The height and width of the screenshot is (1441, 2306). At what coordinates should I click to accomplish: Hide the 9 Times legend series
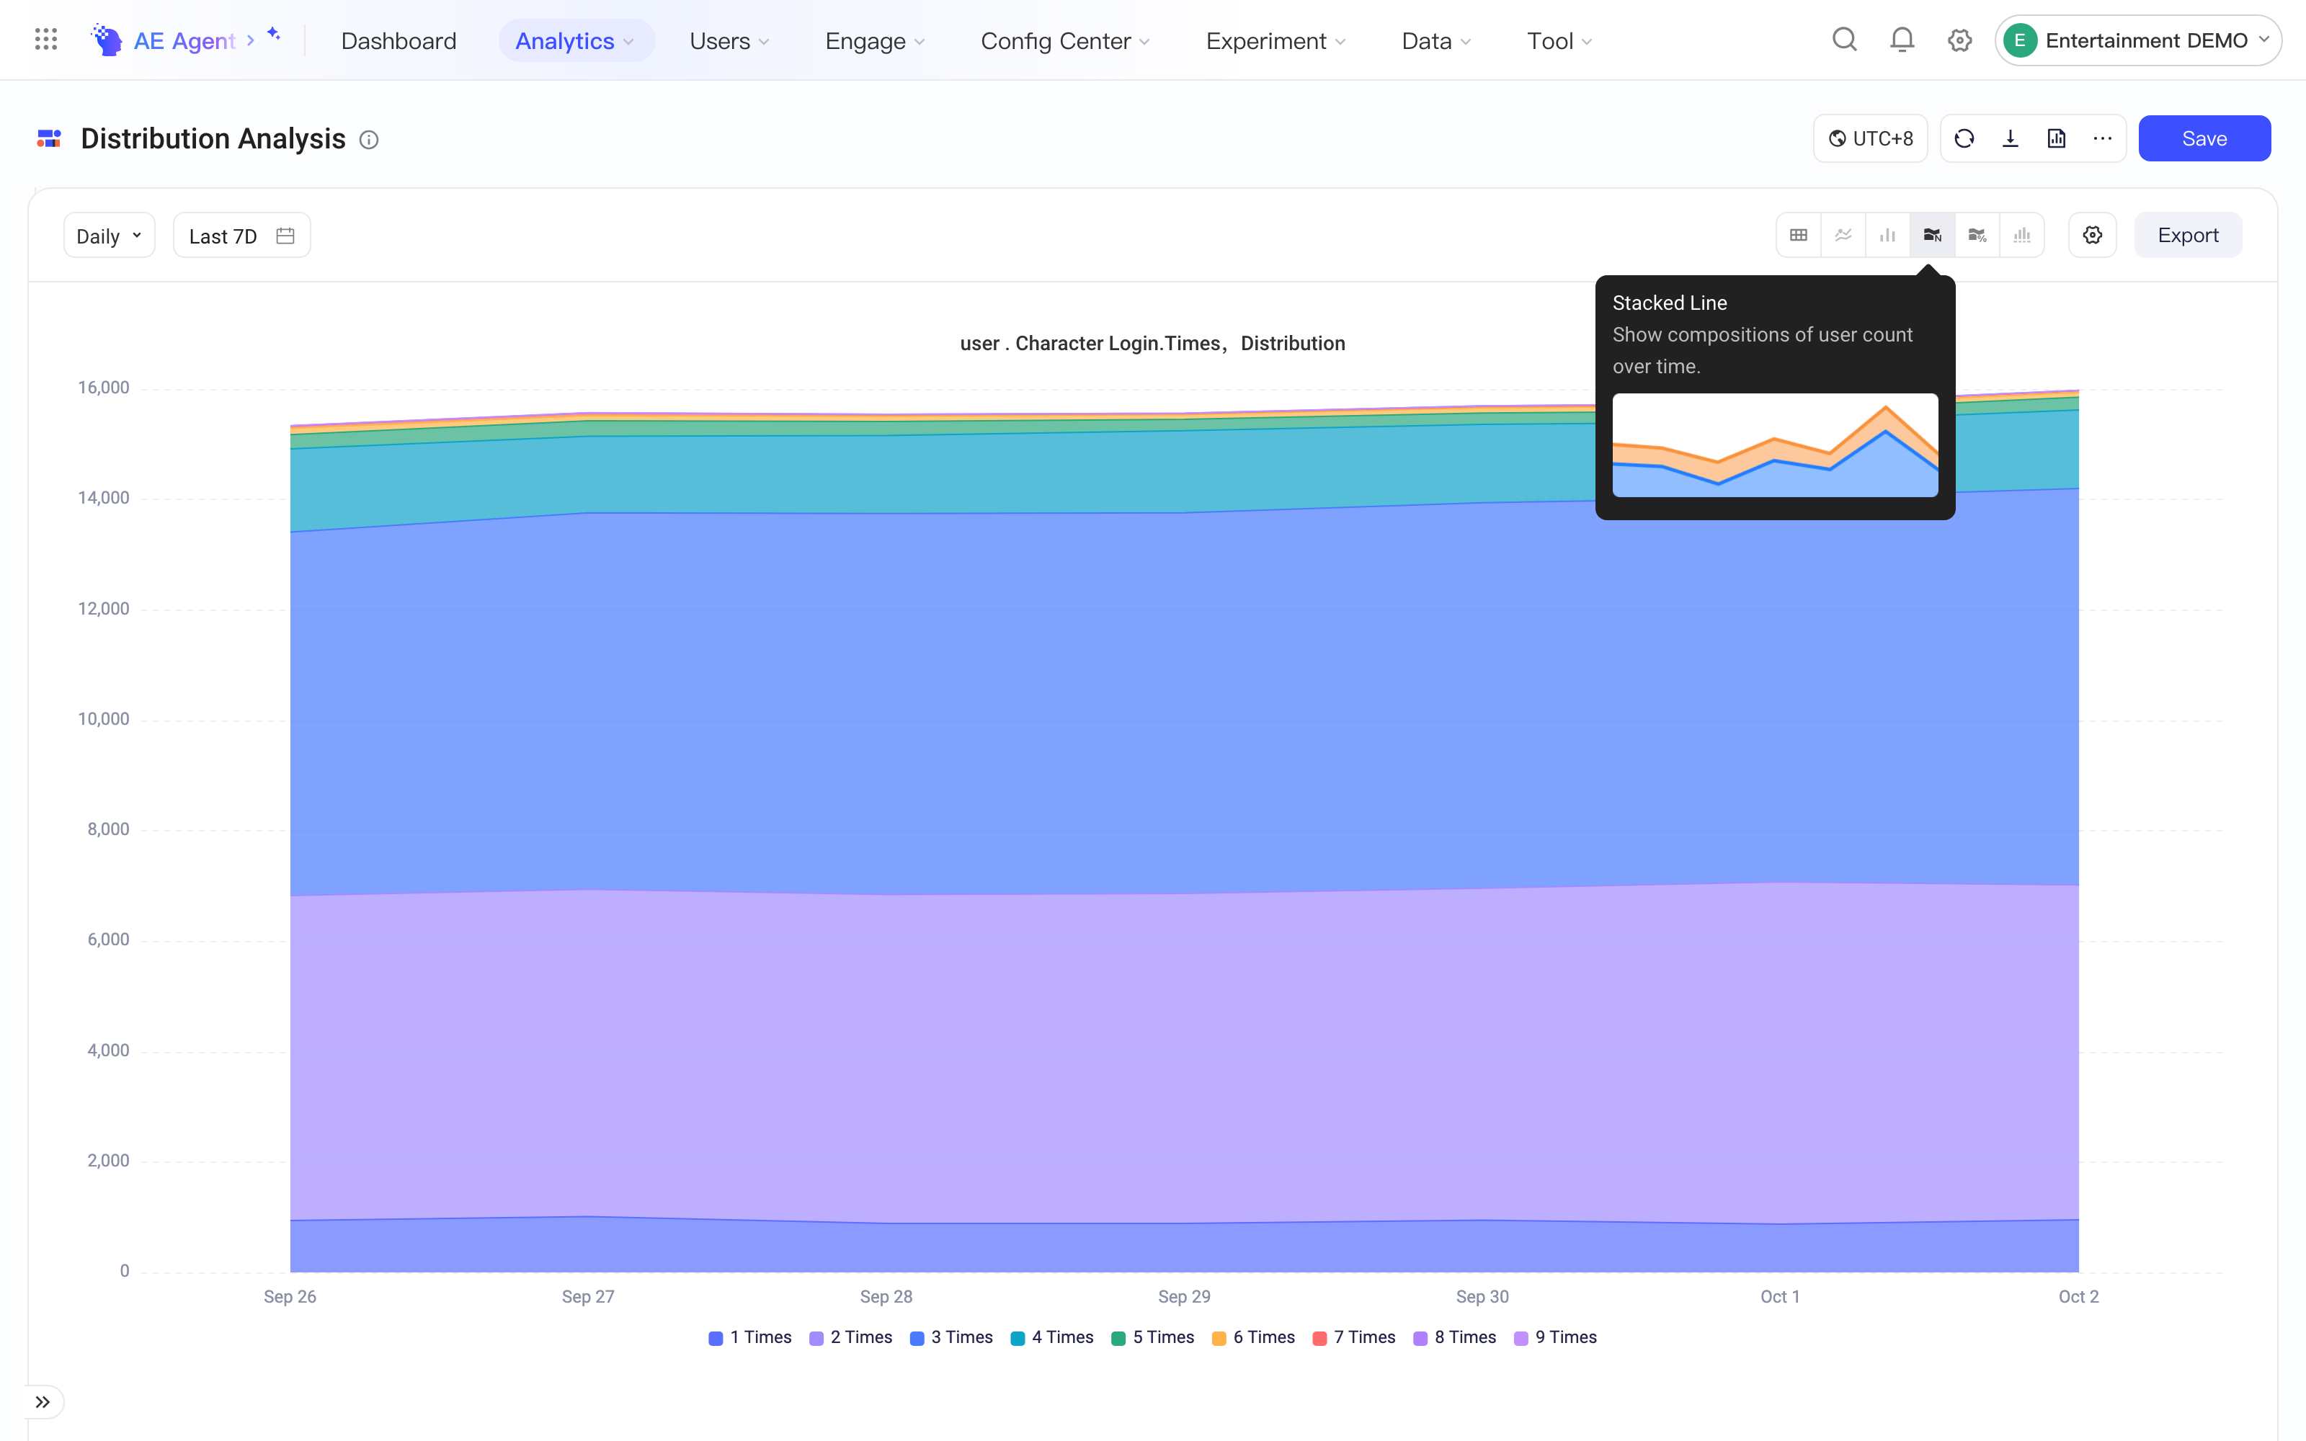pyautogui.click(x=1556, y=1337)
